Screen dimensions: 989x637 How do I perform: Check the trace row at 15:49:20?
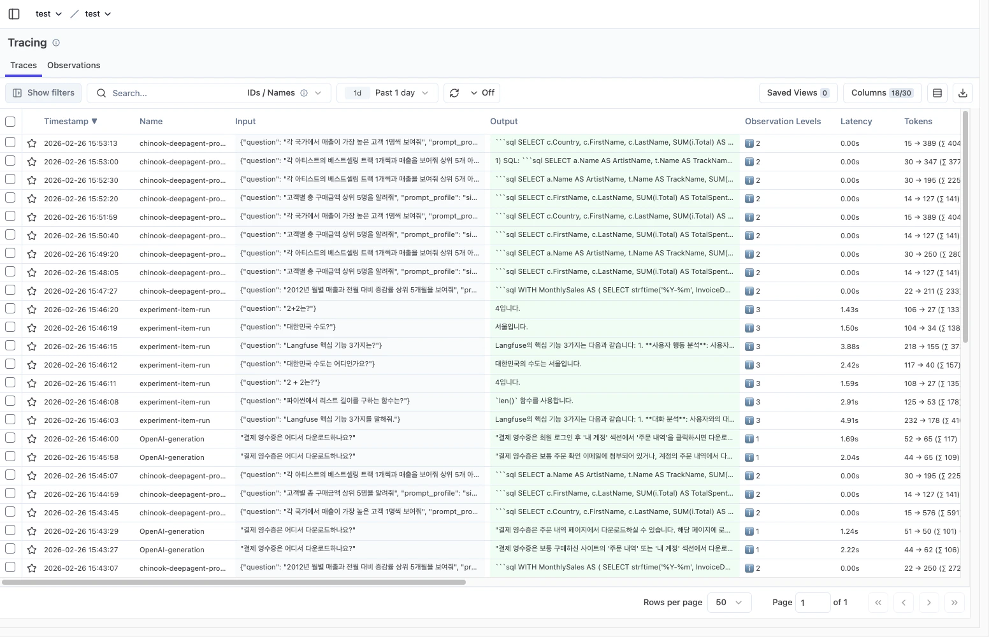coord(10,253)
